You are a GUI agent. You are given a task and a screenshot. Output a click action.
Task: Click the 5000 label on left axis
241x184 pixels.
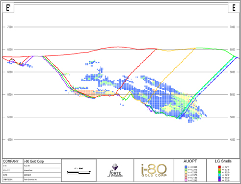point(10,117)
